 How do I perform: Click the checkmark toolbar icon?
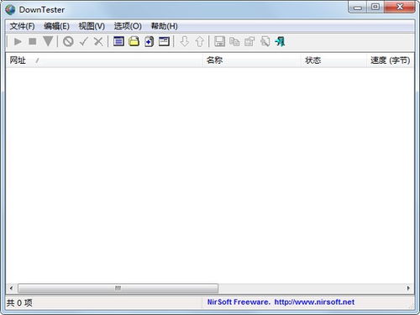pyautogui.click(x=83, y=42)
